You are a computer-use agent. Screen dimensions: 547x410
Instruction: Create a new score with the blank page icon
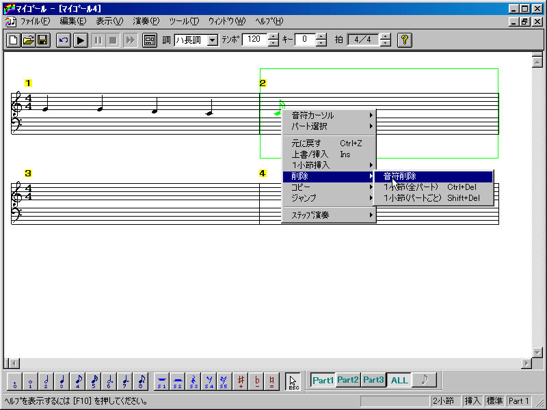point(13,40)
